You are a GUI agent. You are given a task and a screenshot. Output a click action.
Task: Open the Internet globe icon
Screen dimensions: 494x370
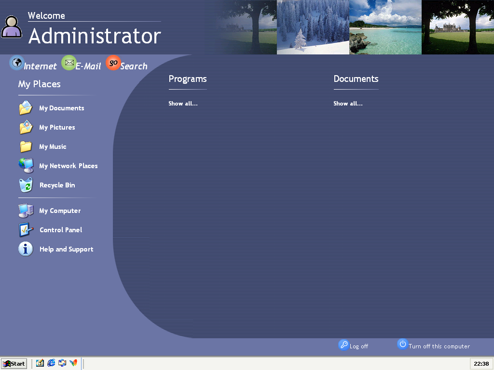tap(17, 63)
